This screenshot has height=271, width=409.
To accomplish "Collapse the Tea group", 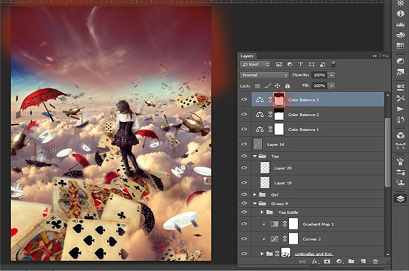I will tap(255, 156).
